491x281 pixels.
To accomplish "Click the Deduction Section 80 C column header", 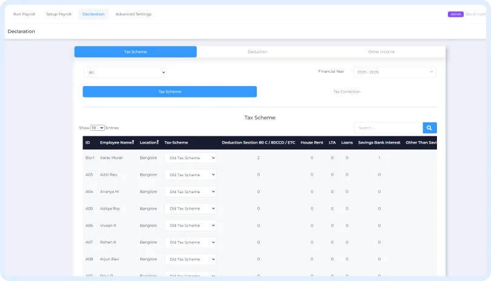I will tap(258, 143).
